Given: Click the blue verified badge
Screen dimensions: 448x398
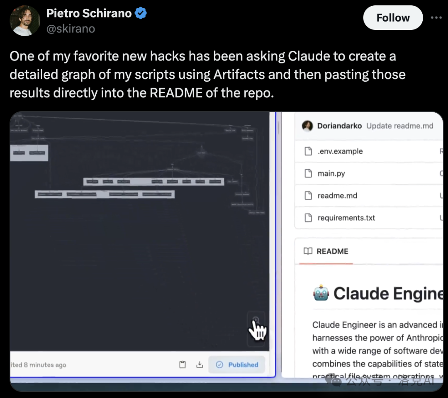Looking at the screenshot, I should point(141,13).
